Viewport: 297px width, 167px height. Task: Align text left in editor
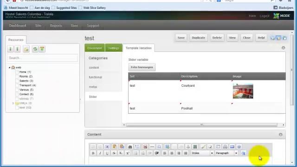point(165,153)
